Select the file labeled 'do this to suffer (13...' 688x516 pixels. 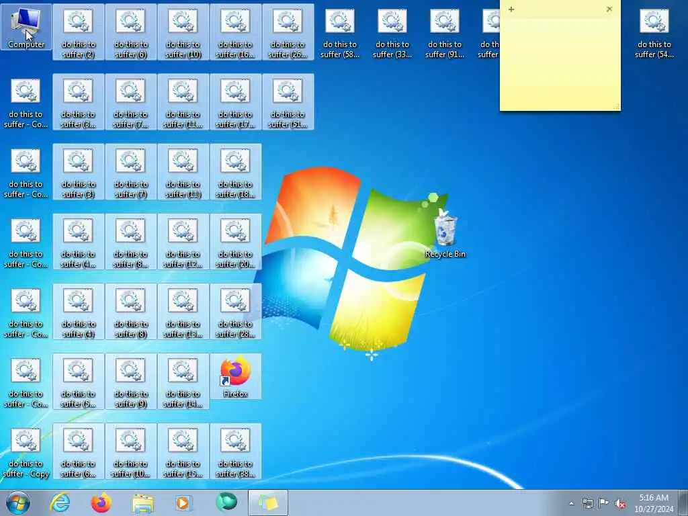coord(183,311)
